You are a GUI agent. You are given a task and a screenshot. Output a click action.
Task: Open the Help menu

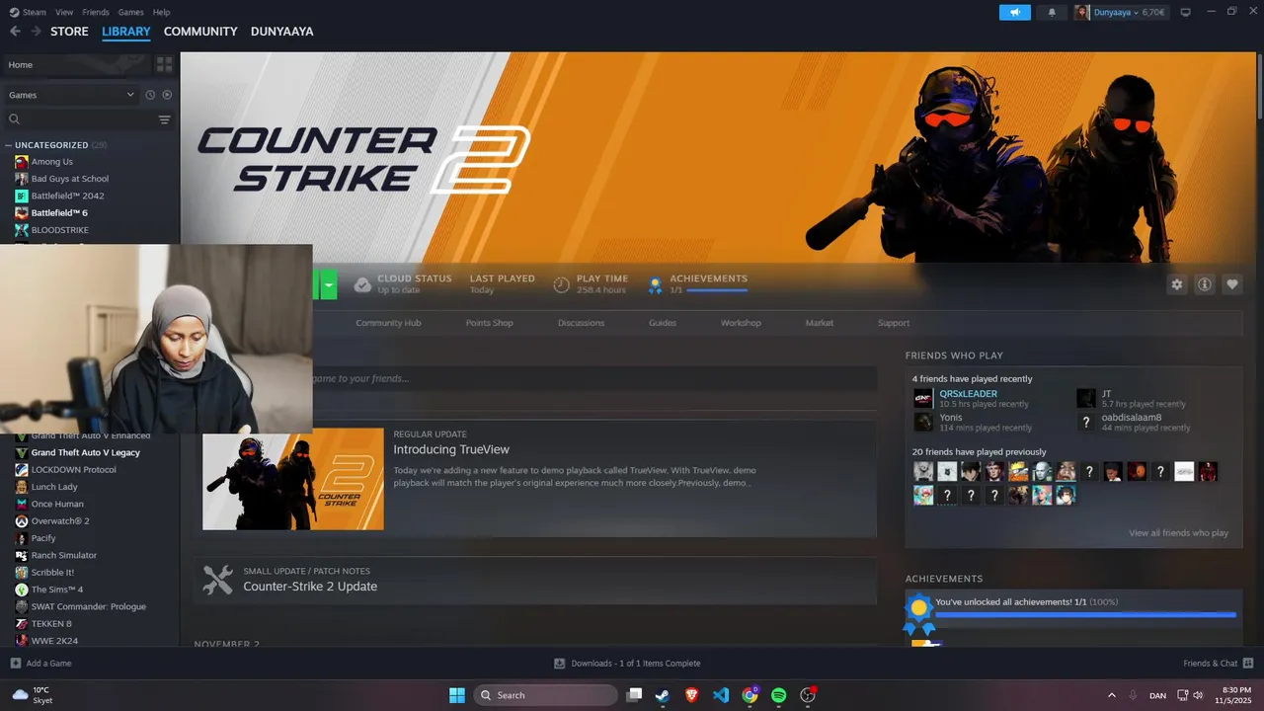click(x=161, y=12)
